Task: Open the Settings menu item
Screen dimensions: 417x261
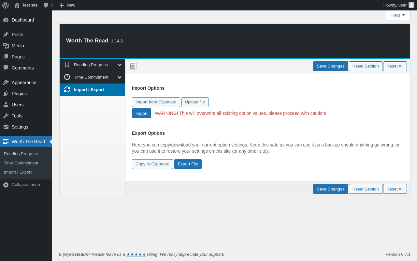Action: pos(26,127)
